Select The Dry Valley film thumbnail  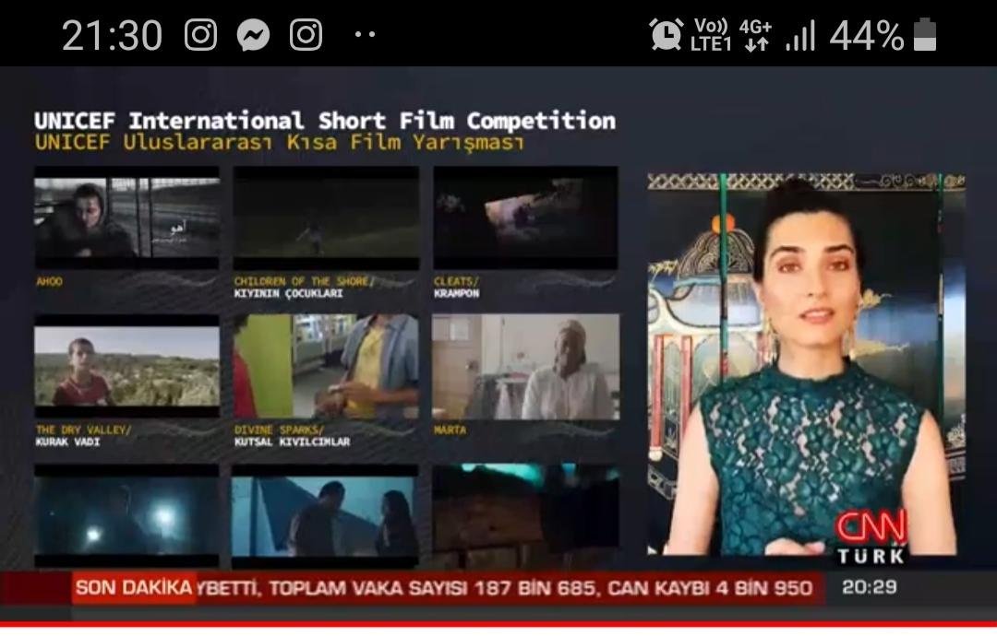(126, 367)
